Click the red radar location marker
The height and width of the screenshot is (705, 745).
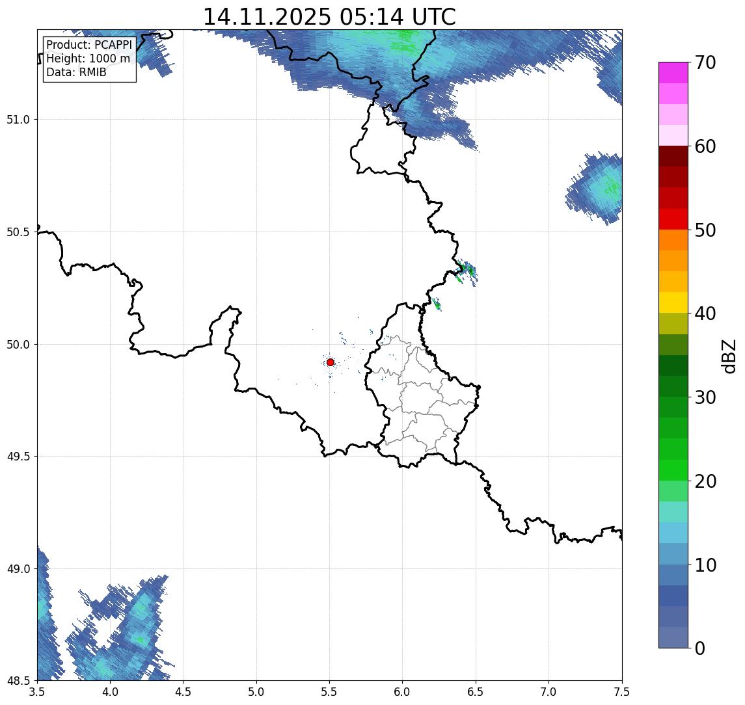click(331, 362)
